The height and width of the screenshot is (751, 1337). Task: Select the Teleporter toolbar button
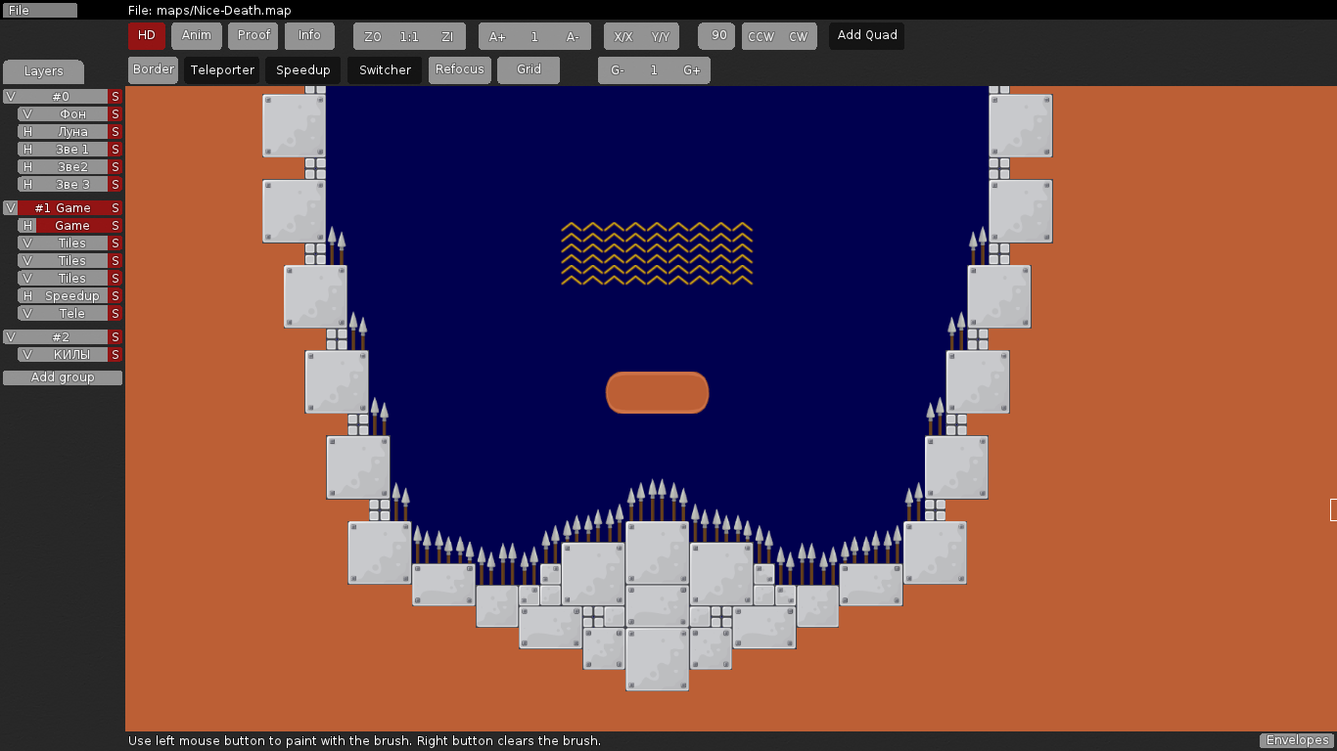point(222,70)
